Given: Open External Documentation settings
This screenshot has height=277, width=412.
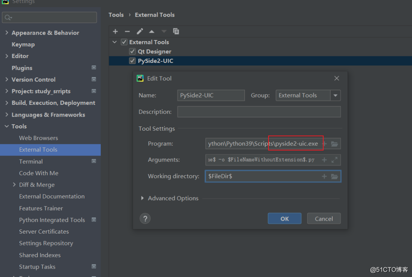Looking at the screenshot, I should (52, 196).
